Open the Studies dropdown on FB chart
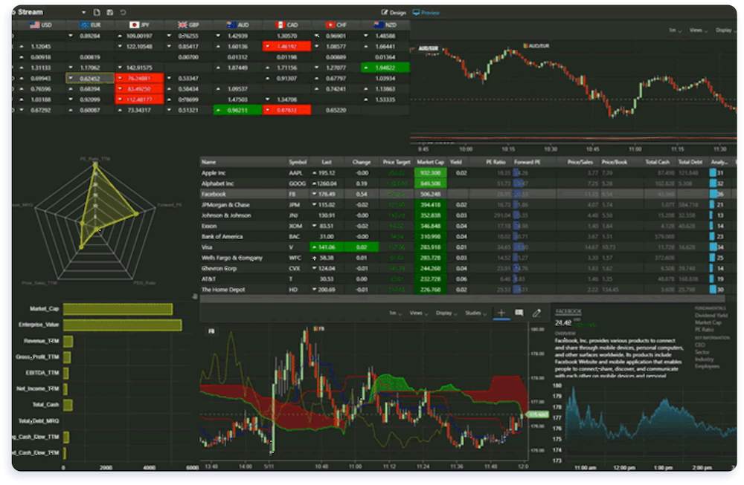This screenshot has width=744, height=485. coord(474,313)
